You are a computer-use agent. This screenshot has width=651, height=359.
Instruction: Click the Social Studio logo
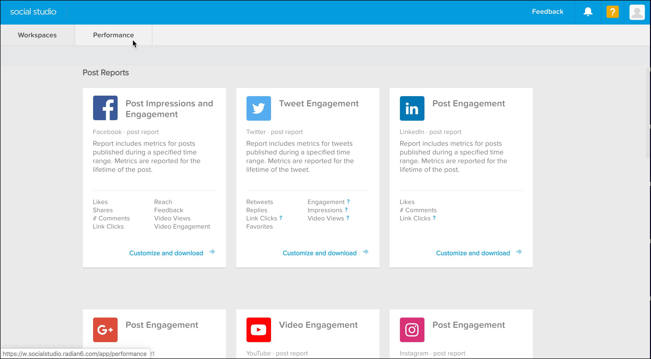point(33,12)
